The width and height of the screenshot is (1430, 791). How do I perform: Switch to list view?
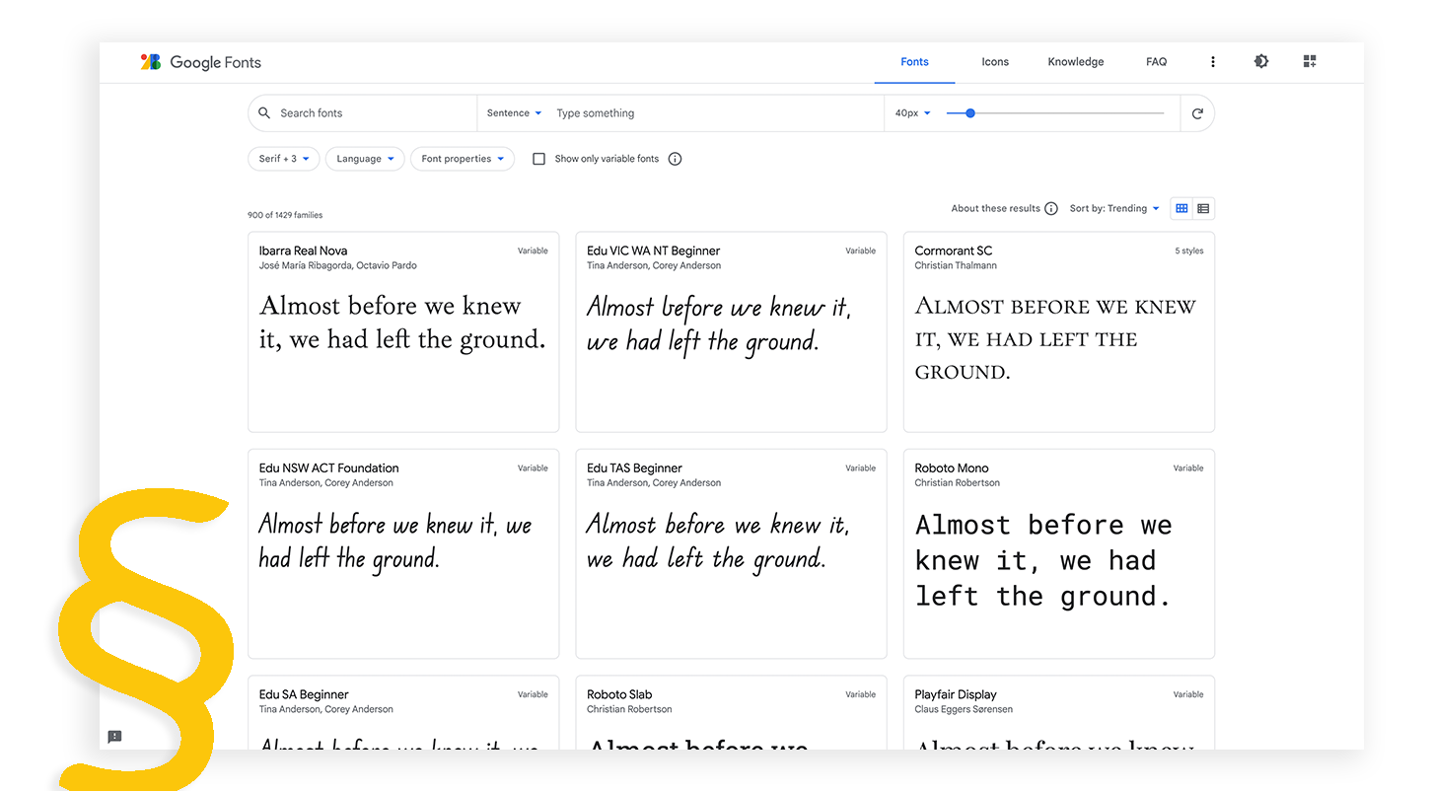click(x=1203, y=209)
